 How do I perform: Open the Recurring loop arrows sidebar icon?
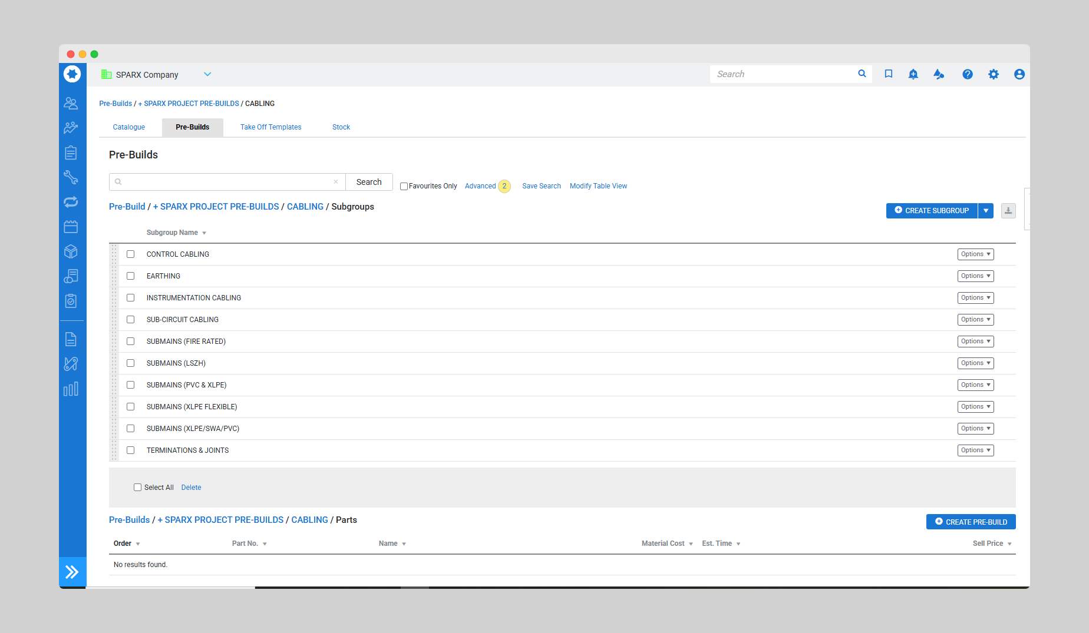[x=71, y=202]
